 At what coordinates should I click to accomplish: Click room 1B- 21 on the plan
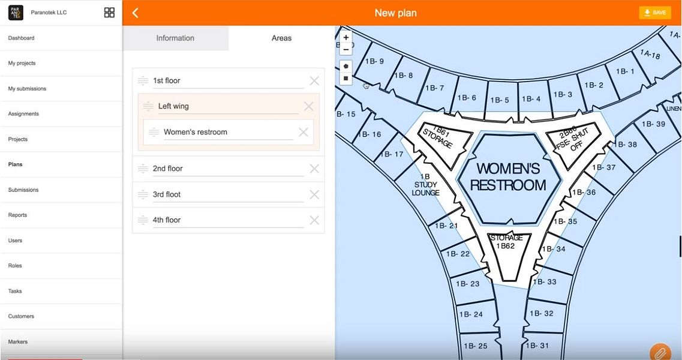447,226
